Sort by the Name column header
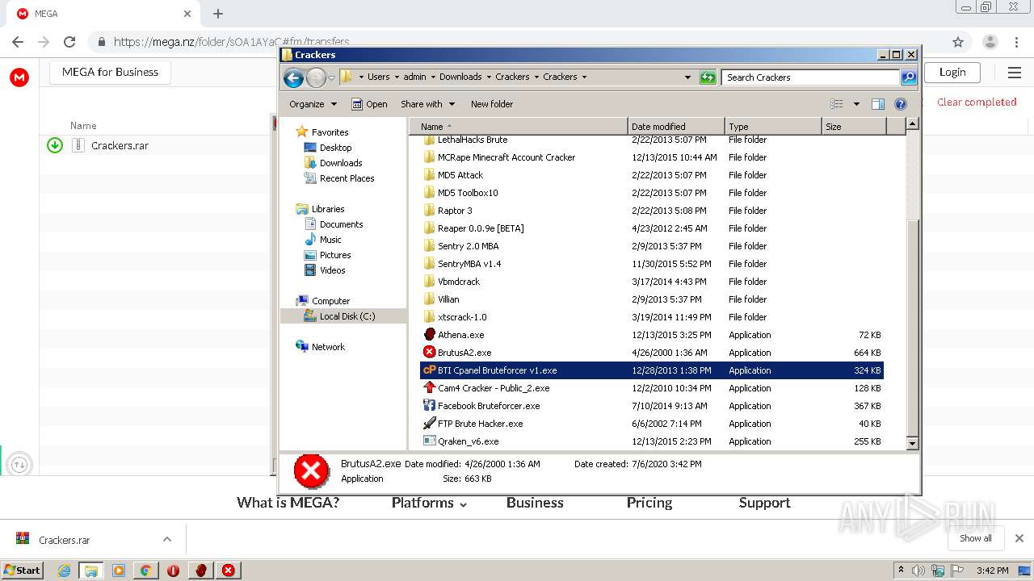 coord(519,127)
